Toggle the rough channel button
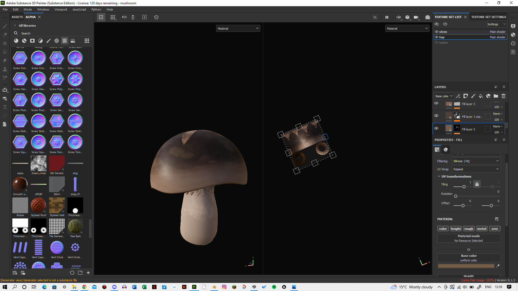The height and width of the screenshot is (291, 518). (469, 229)
